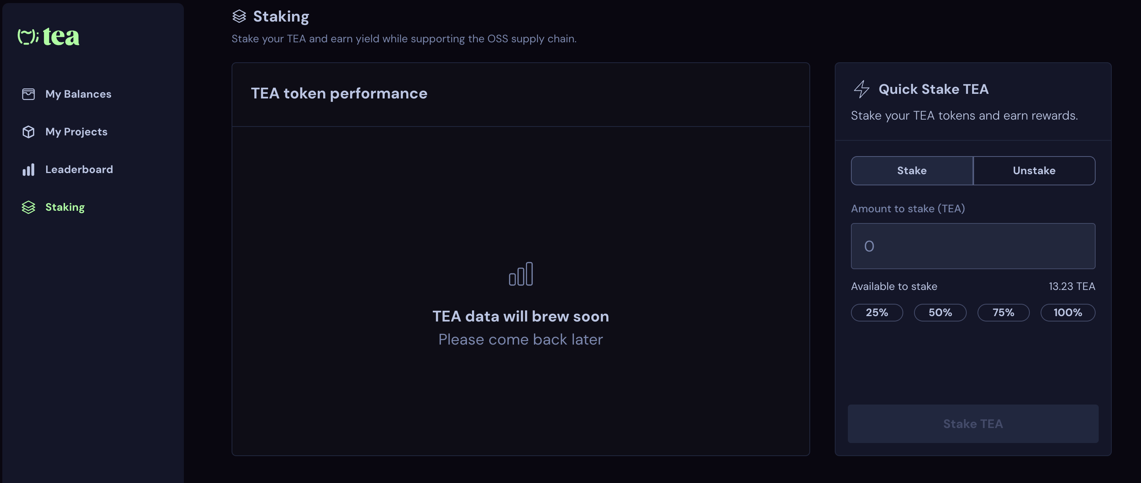Choose the 75% stake percentage
The width and height of the screenshot is (1141, 483).
coord(1003,313)
